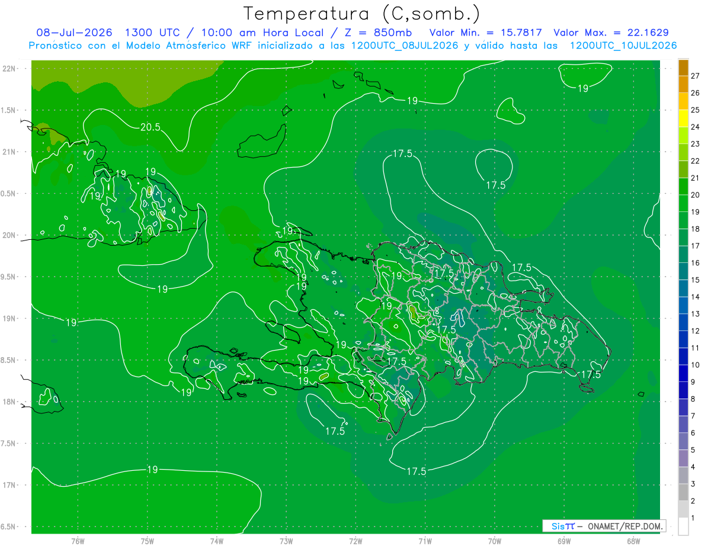Click the '75W' longitude axis label
The width and height of the screenshot is (711, 549).
(148, 541)
